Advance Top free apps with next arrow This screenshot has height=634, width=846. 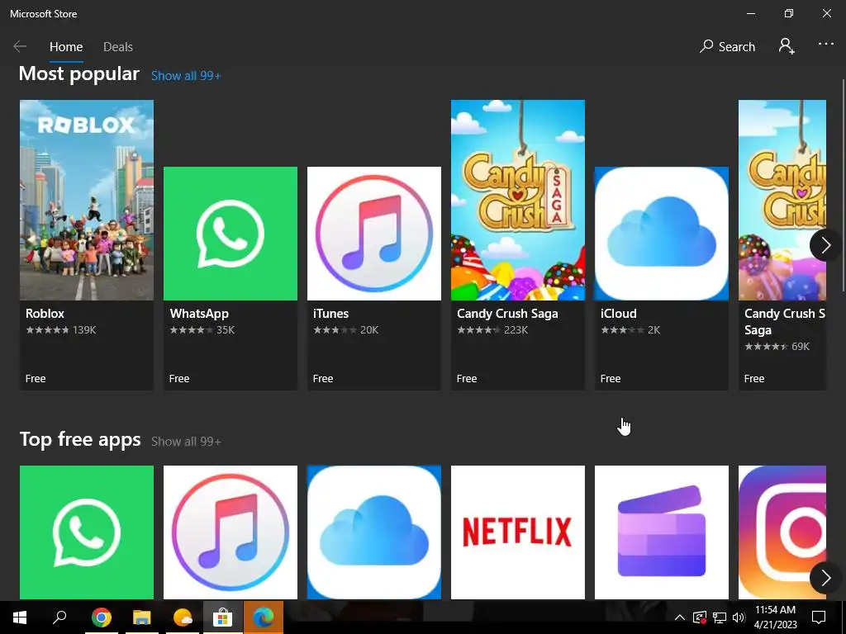[825, 578]
